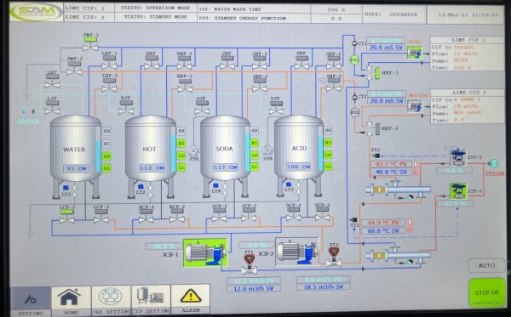
Task: Toggle the HXF-1 three-way valve
Action: pos(374,73)
